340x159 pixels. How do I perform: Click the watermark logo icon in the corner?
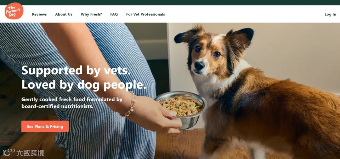coord(9,152)
